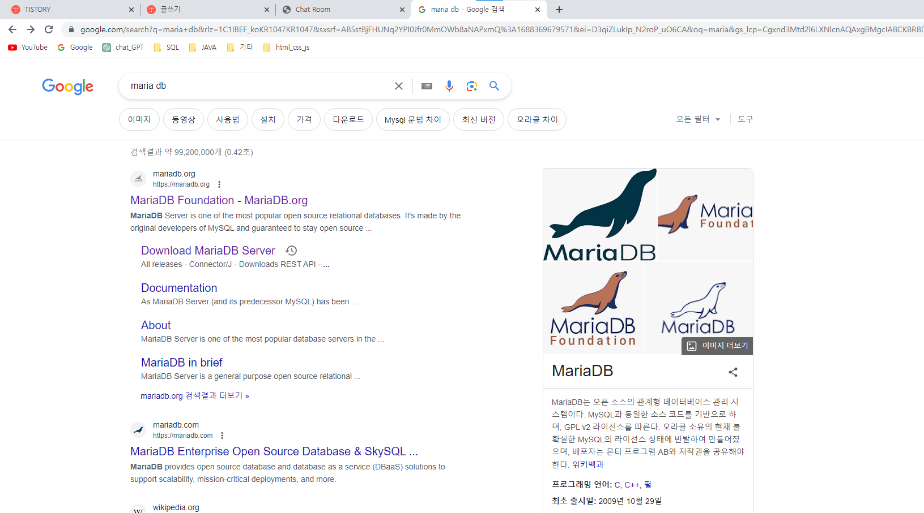Open the JAVA bookmark folder
The height and width of the screenshot is (513, 924).
coord(202,48)
